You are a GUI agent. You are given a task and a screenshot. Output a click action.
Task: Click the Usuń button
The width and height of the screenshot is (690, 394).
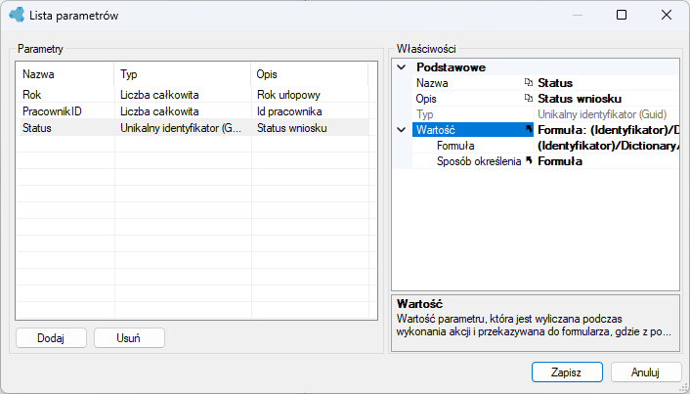(x=129, y=338)
